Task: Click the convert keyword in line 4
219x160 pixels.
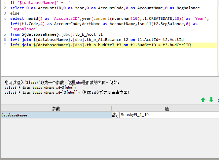Action: tap(101, 18)
